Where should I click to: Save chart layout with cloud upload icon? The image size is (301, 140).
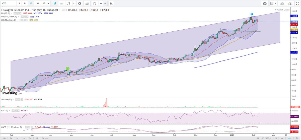pos(290,4)
